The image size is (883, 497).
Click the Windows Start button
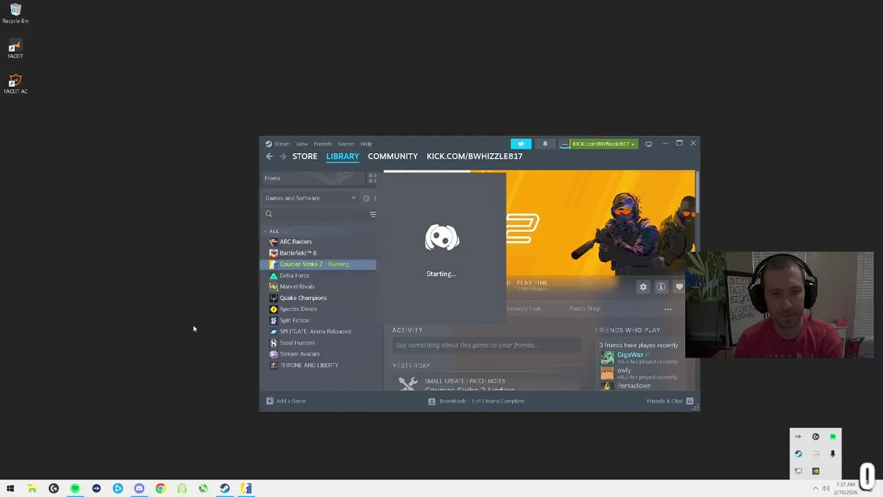tap(10, 489)
